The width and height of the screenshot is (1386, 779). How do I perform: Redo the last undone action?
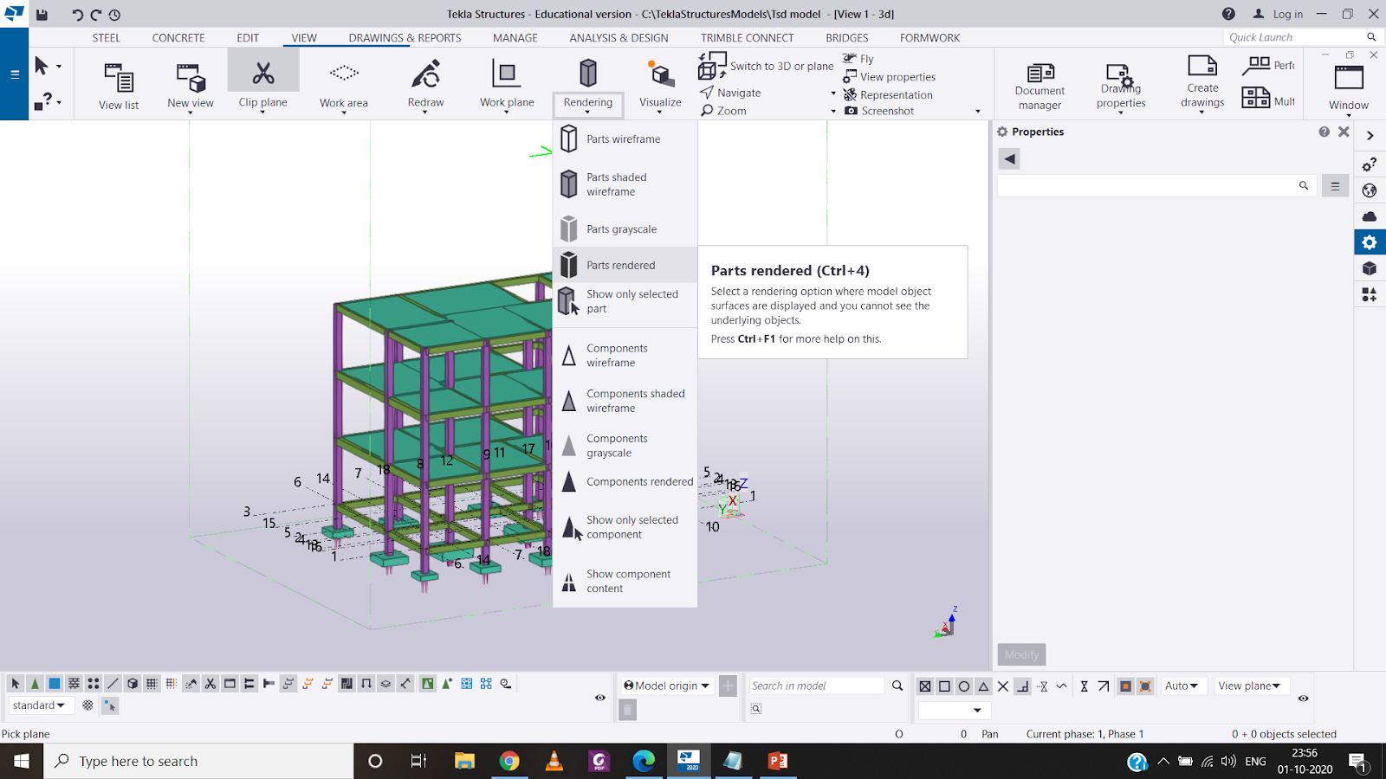point(96,15)
